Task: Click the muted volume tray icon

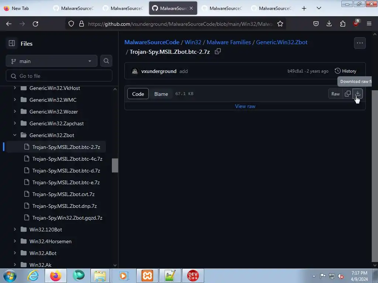Action: (341, 276)
